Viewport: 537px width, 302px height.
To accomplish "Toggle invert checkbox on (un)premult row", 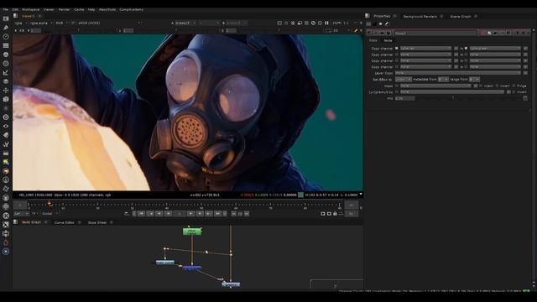I will coord(514,92).
